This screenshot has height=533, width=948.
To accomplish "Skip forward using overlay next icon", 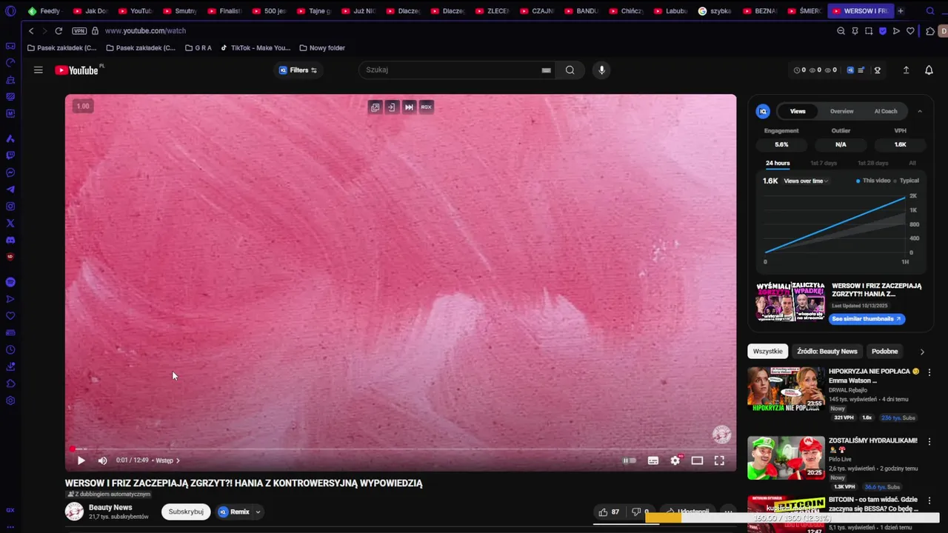I will pos(409,107).
